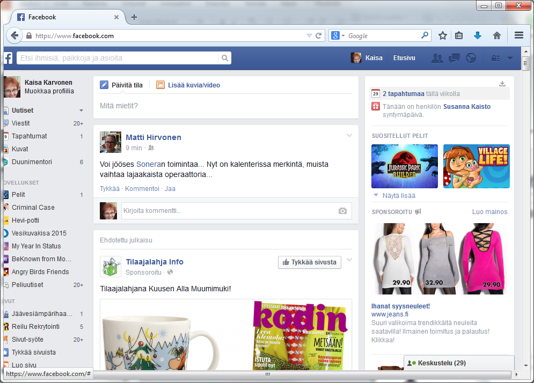Screen dimensions: 534x383
Task: Click the Facebook logo in the blue bar
Action: 8,58
